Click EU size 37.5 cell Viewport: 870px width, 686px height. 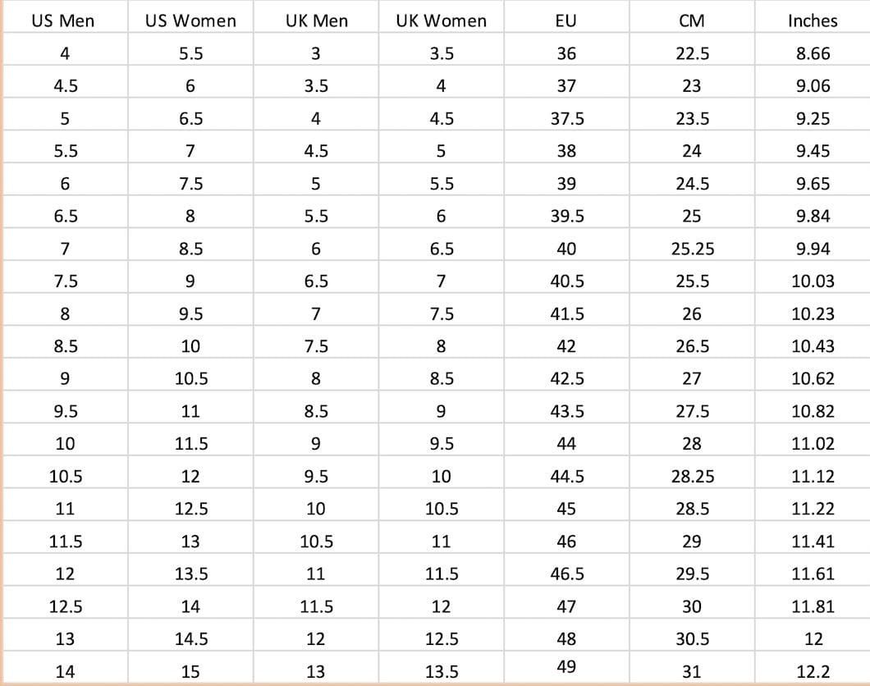click(566, 118)
